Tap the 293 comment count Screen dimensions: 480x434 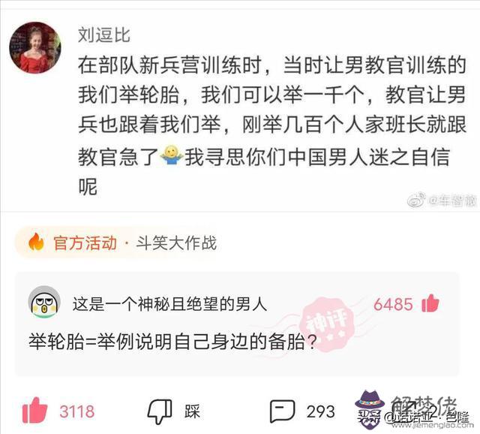pos(320,411)
